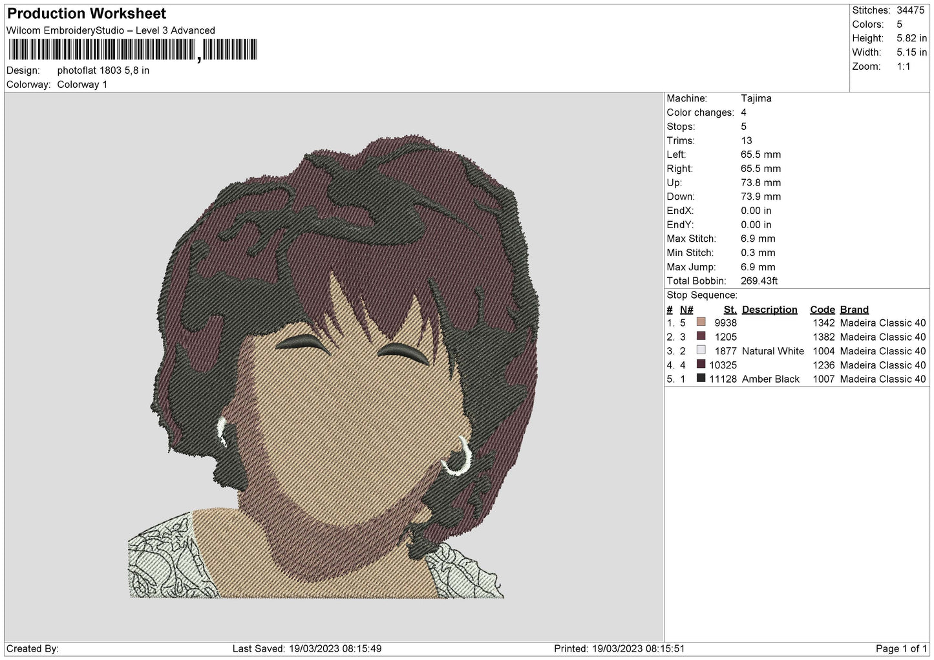Click the 'Stop Sequence:' heading
The width and height of the screenshot is (934, 660).
701,295
